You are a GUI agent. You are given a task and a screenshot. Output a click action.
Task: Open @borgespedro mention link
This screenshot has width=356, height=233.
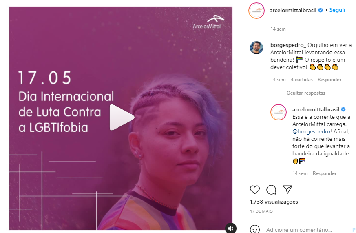(x=311, y=131)
